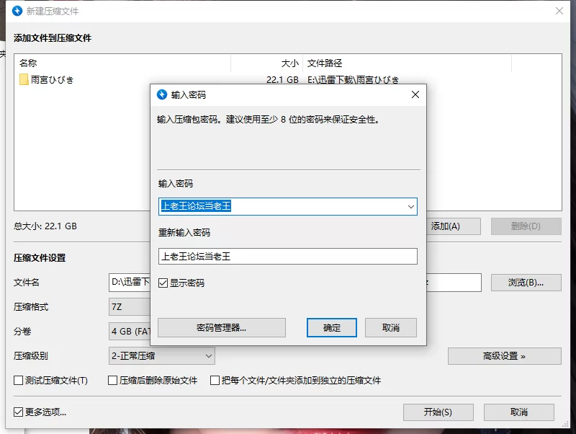The width and height of the screenshot is (576, 434).
Task: Open the 压缩级别 dropdown showing 2-正常压缩
Action: coord(161,356)
